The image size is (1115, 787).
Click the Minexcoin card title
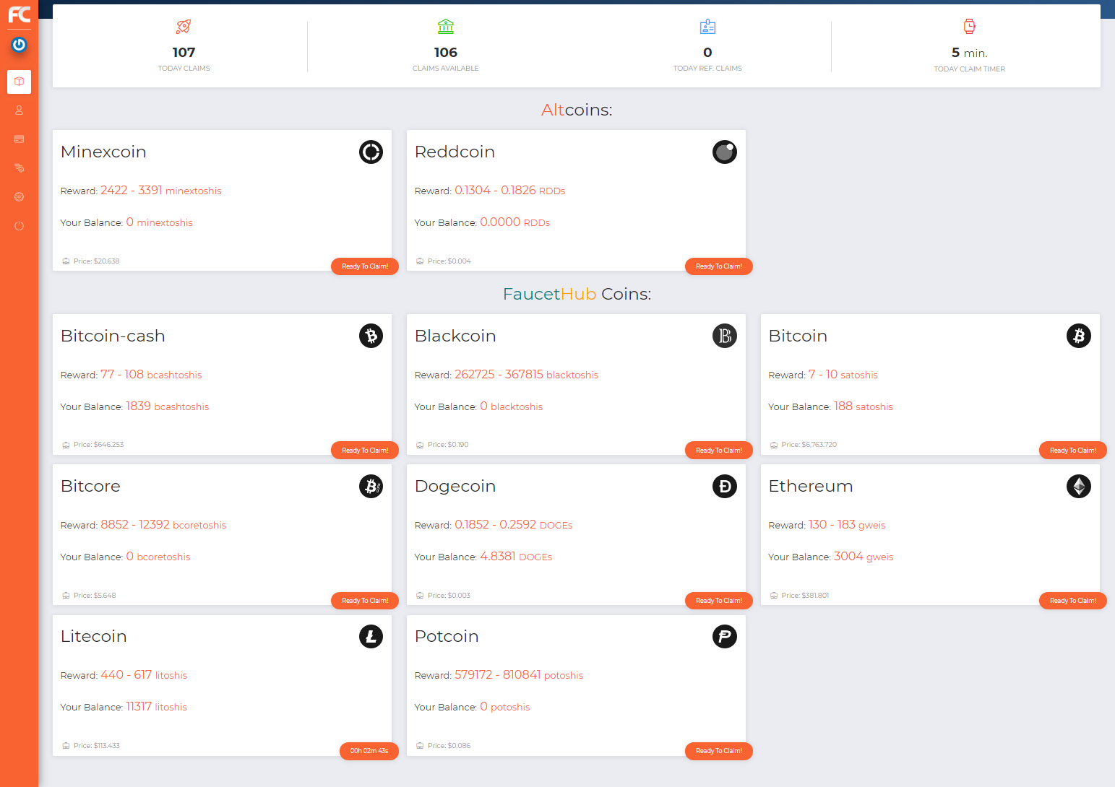tap(103, 152)
